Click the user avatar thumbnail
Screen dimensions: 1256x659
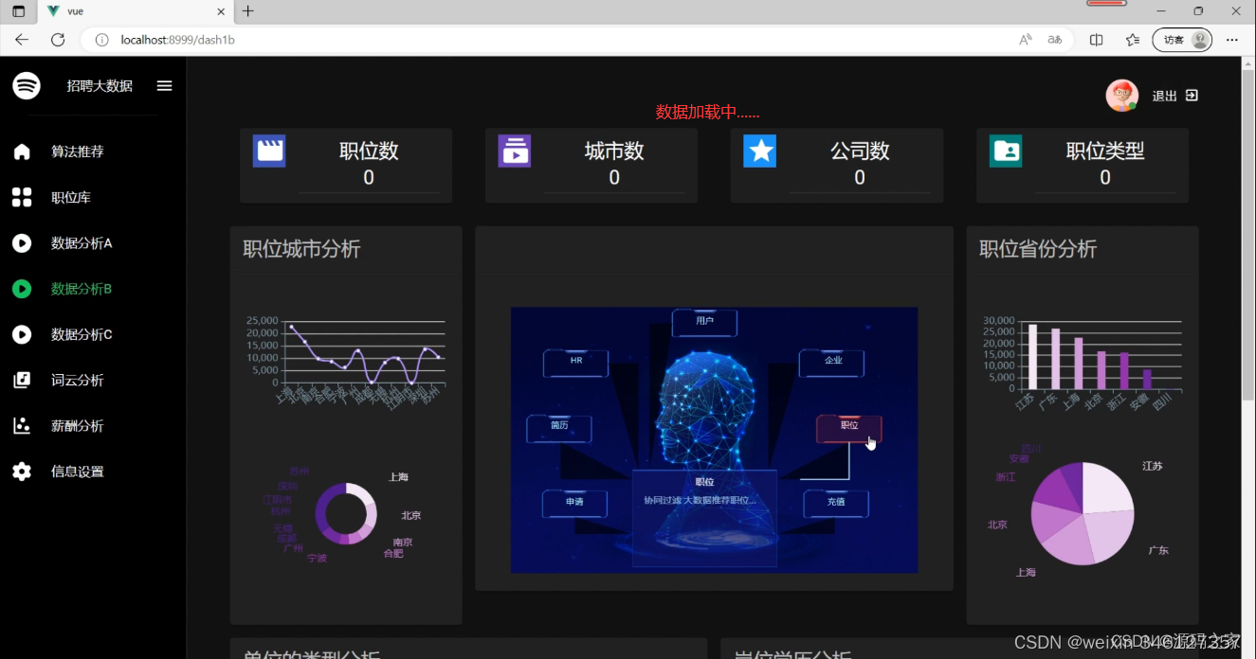[x=1121, y=95]
